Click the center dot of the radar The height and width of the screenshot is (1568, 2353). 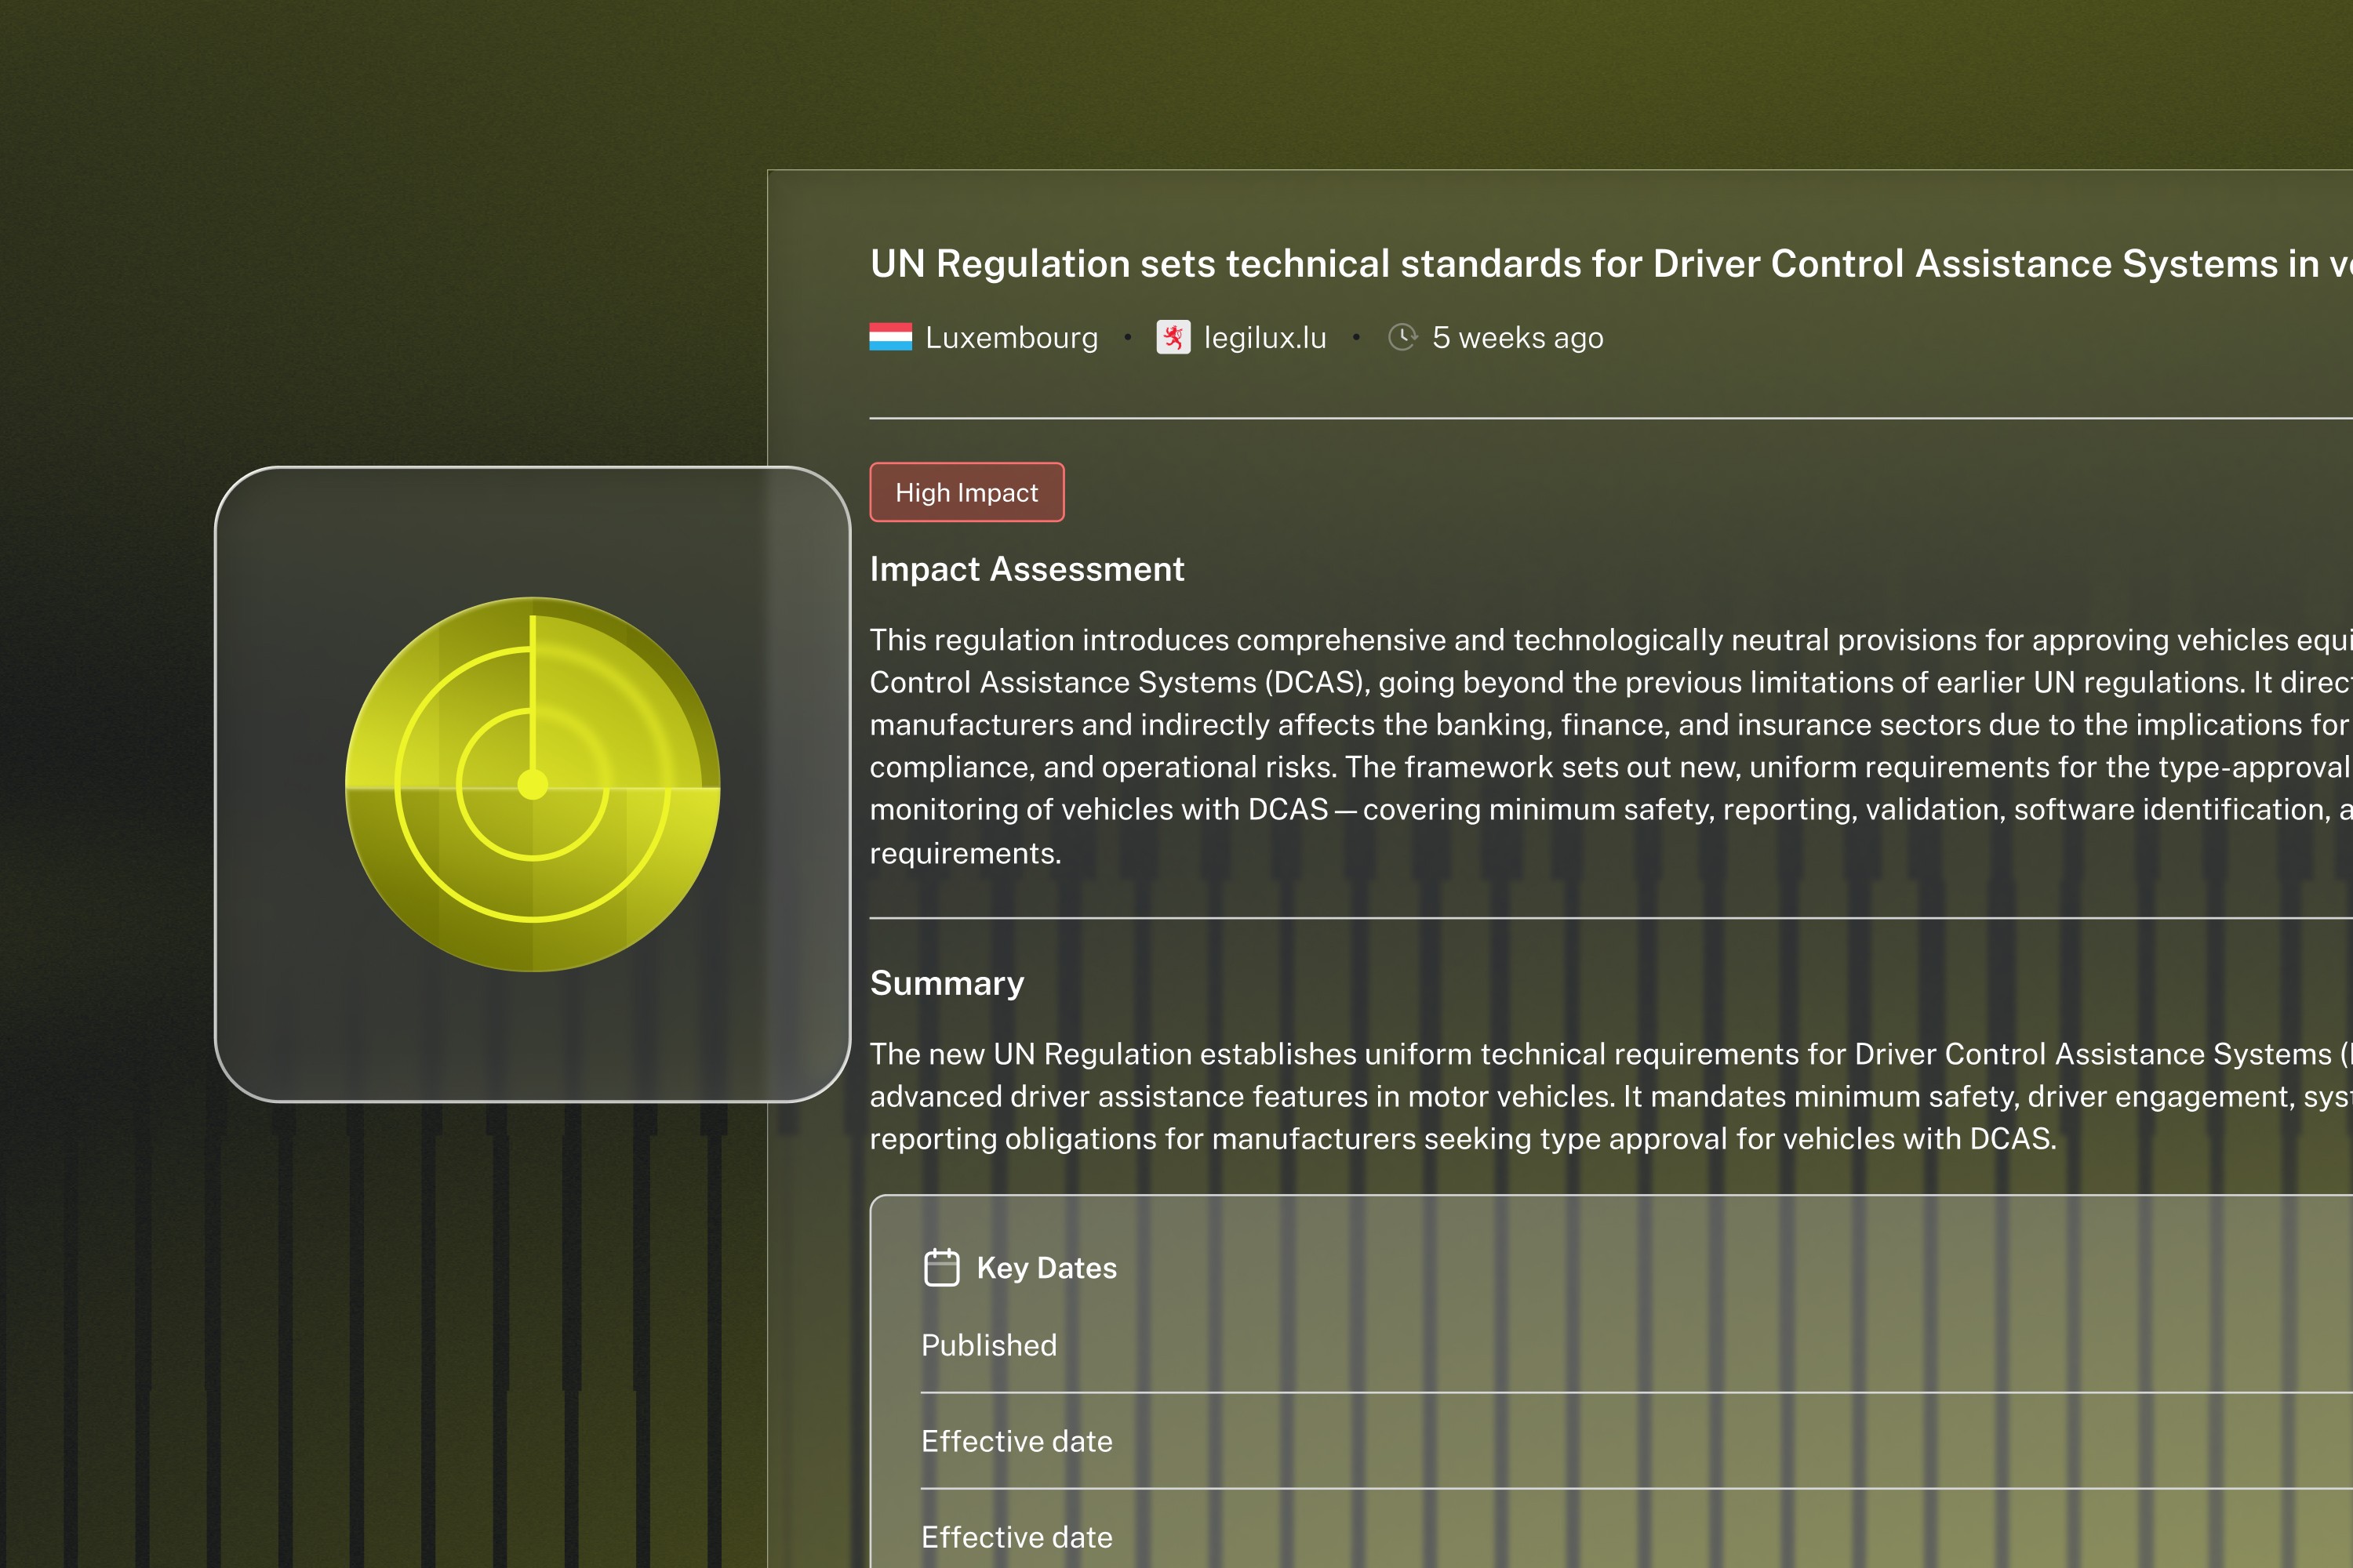pos(533,785)
